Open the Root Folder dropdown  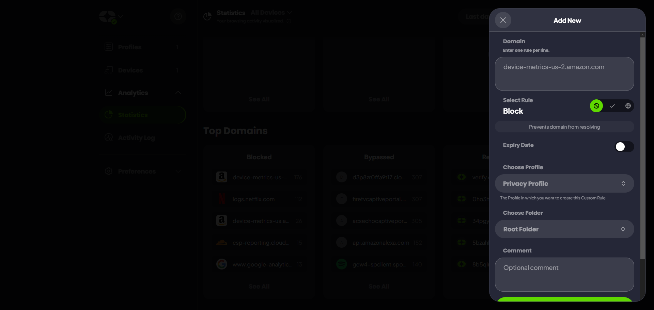coord(564,229)
